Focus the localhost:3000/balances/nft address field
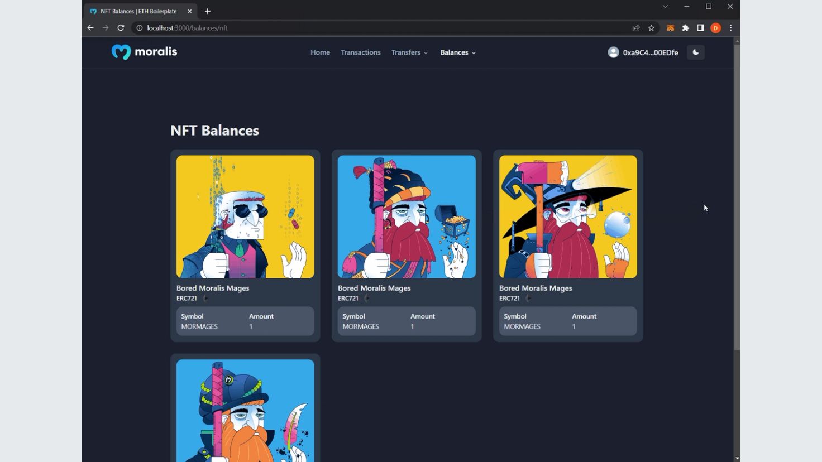 (x=385, y=28)
